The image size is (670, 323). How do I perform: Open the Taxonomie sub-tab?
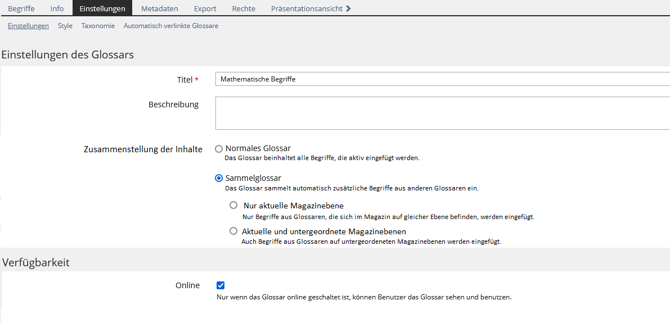tap(98, 26)
